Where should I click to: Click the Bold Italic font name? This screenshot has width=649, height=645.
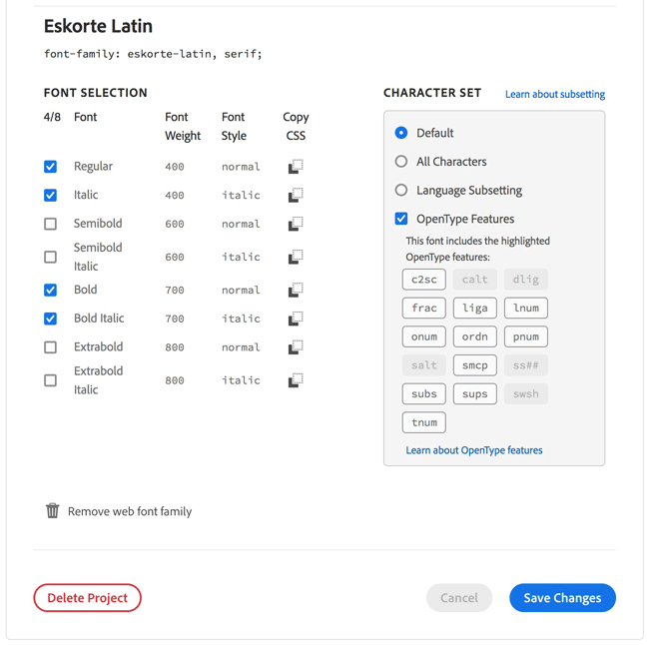tap(99, 319)
